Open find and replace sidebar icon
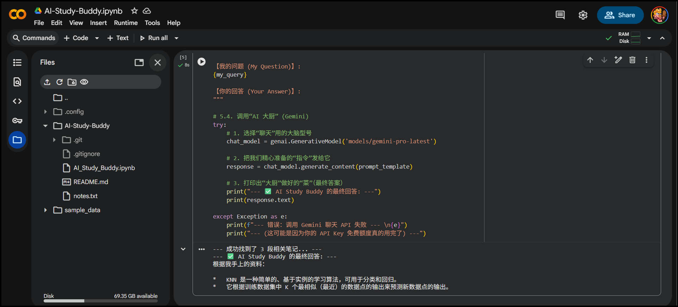This screenshot has height=307, width=678. click(17, 82)
